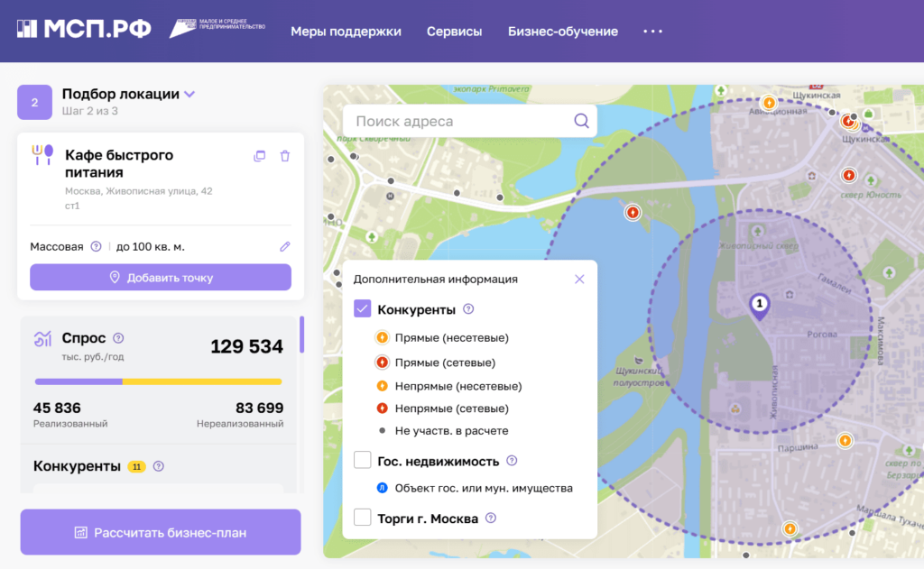924x569 pixels.
Task: Click the pencil edit icon near area
Action: [285, 246]
